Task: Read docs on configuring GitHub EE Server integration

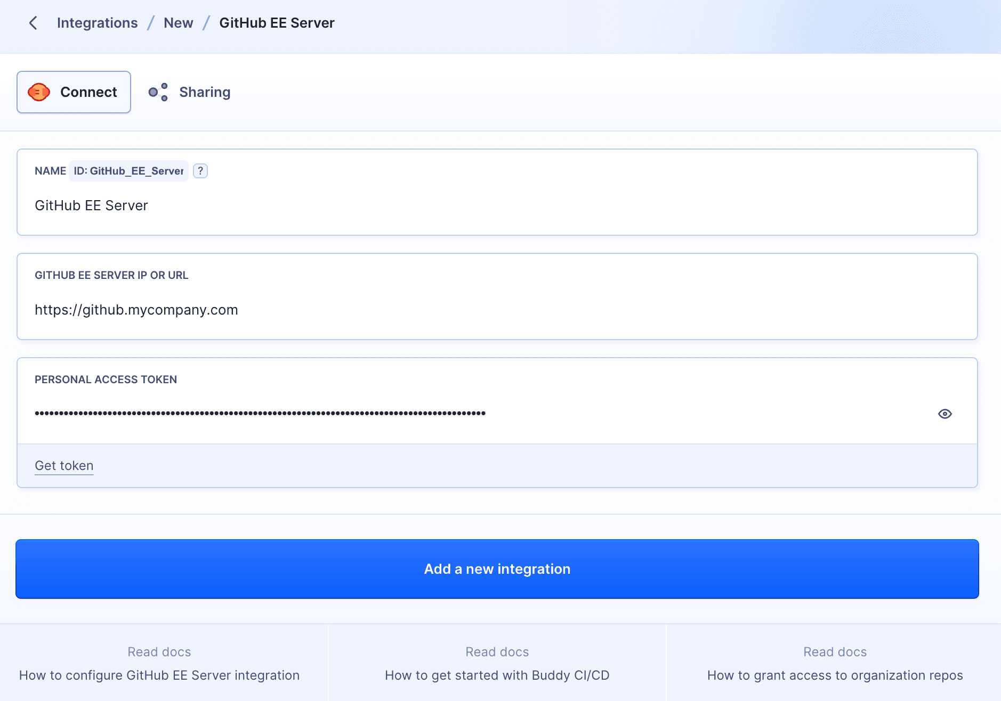Action: pyautogui.click(x=159, y=663)
